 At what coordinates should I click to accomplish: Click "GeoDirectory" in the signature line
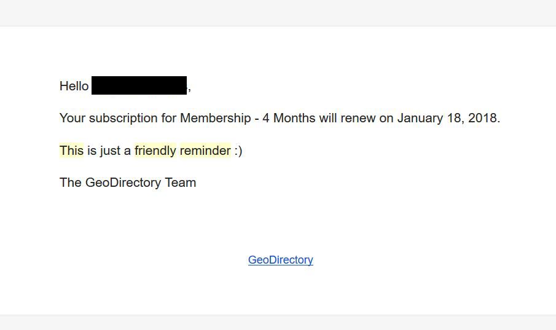[x=123, y=183]
